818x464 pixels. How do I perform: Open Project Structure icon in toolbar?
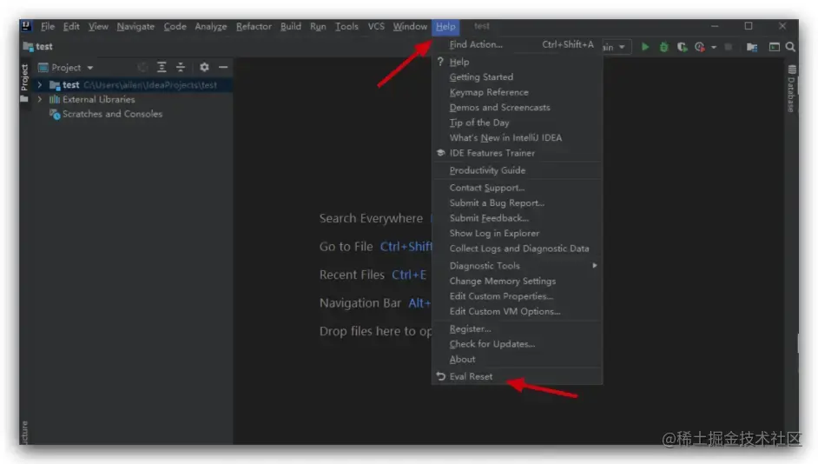752,47
